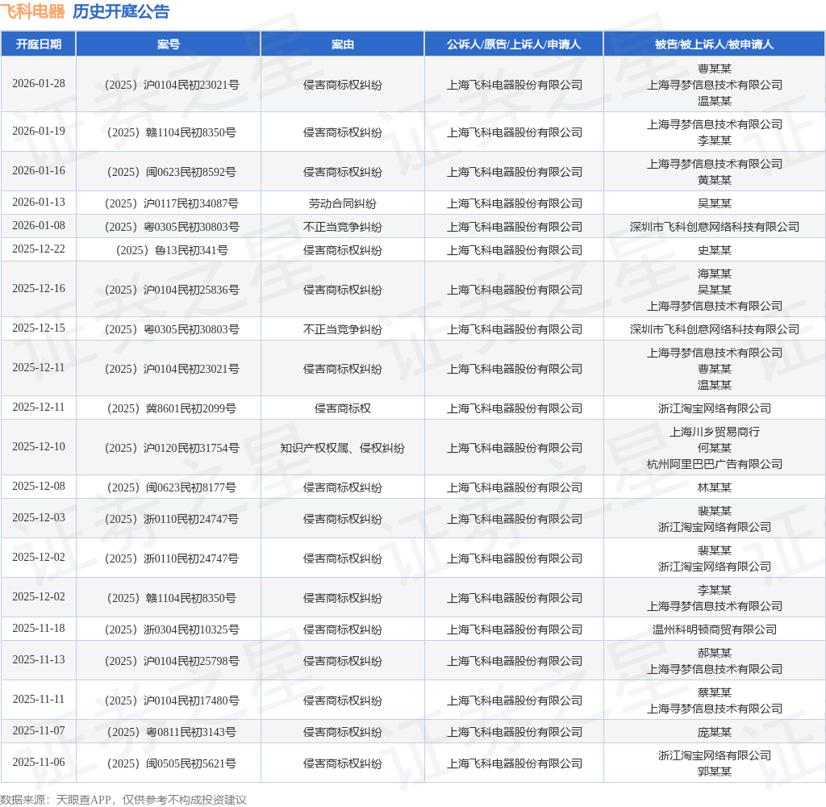The width and height of the screenshot is (826, 807).
Task: Click the 案由 column header
Action: click(x=342, y=44)
